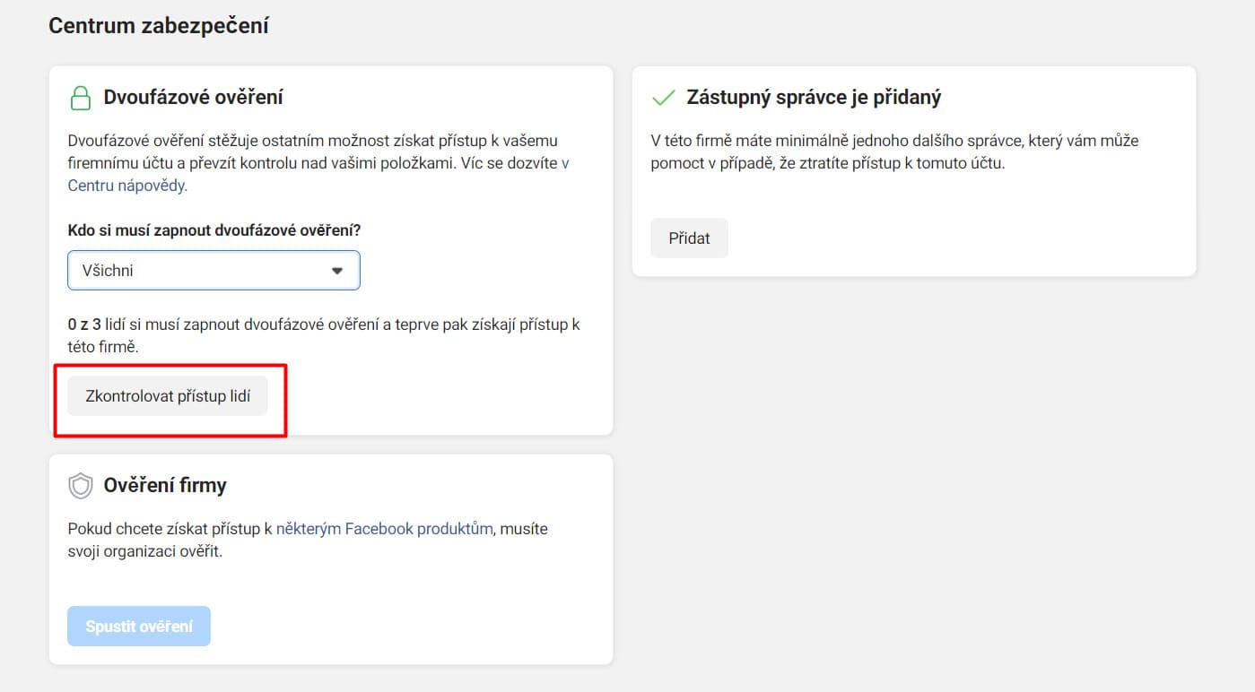The image size is (1255, 692).
Task: Click the sentence ending with této firmě
Action: [323, 335]
